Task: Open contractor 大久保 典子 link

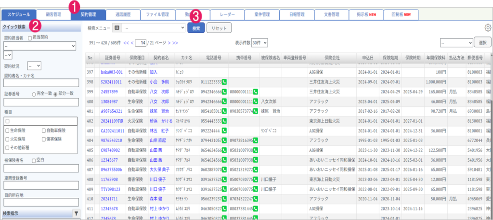Action: (x=160, y=169)
